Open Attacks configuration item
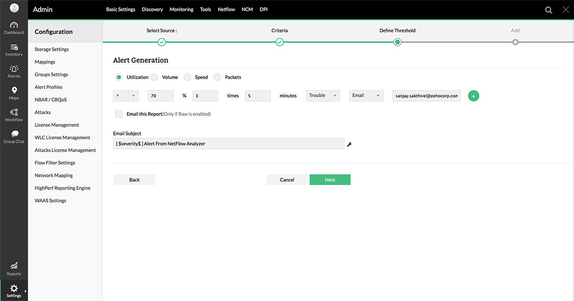The image size is (574, 301). pos(43,112)
